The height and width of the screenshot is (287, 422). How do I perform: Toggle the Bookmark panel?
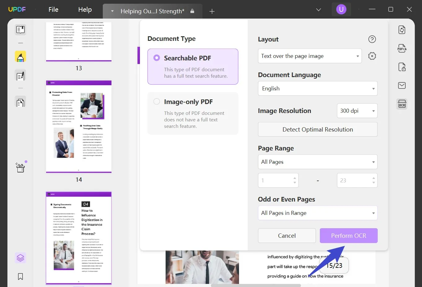20,276
